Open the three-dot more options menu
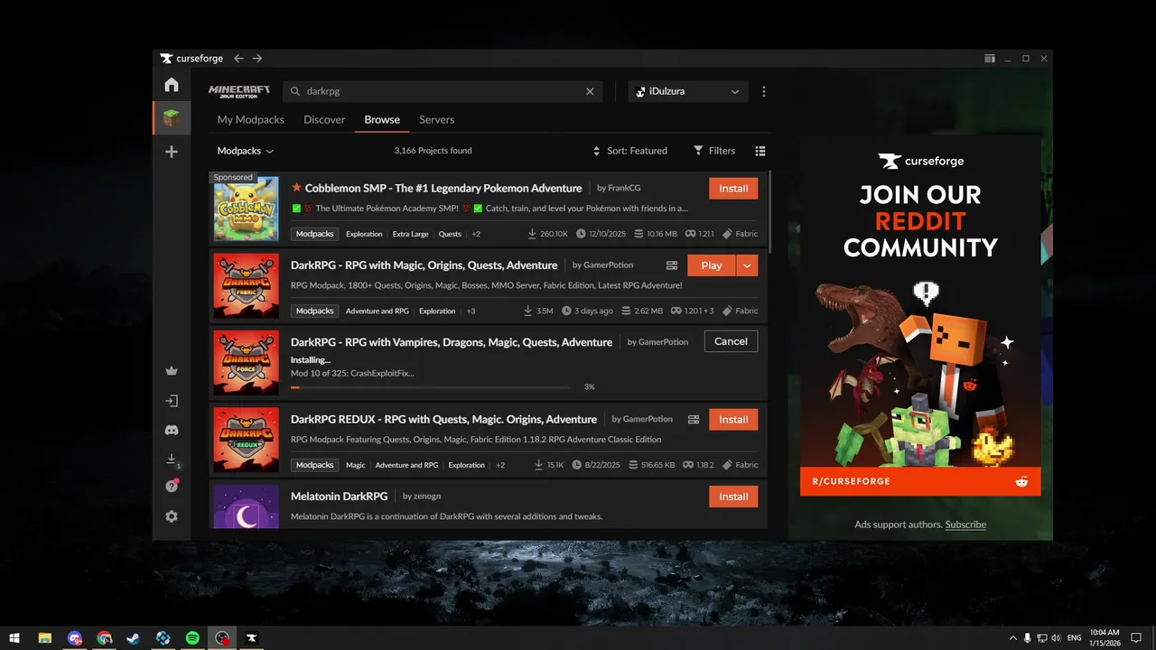Screen dimensions: 1156x650 tap(764, 91)
